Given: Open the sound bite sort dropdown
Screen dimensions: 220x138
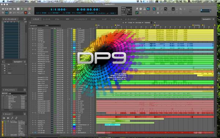Looking at the screenshot, I should coord(17,93).
